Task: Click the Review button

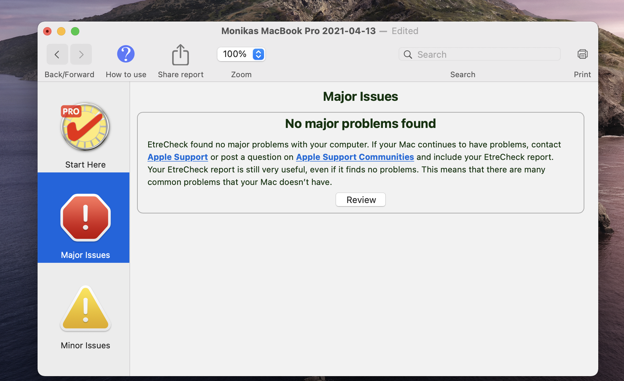Action: tap(360, 200)
